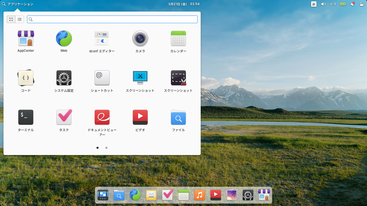367x206 pixels.
Task: Launch the コード code editor
Action: click(x=26, y=78)
